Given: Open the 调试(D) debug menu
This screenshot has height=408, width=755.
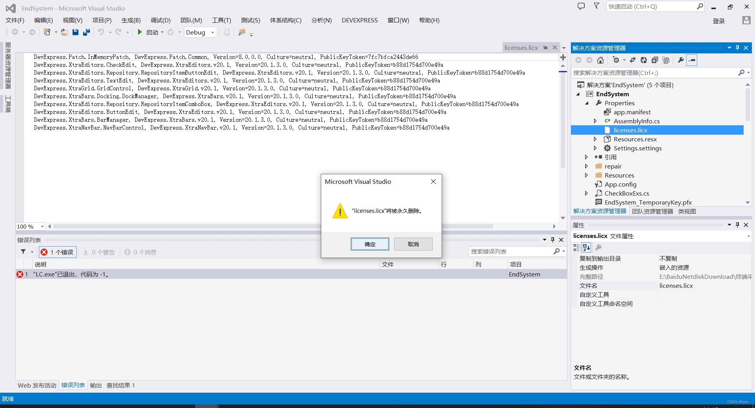Looking at the screenshot, I should pos(160,20).
